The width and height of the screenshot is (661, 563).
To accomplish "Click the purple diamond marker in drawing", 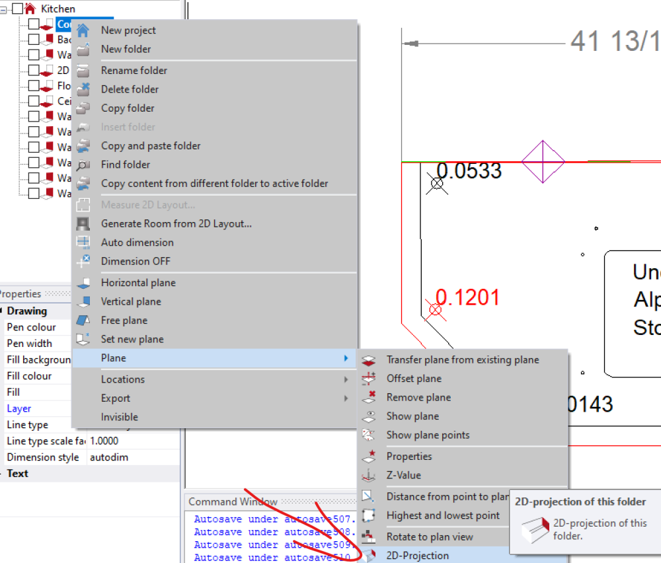I will point(543,161).
